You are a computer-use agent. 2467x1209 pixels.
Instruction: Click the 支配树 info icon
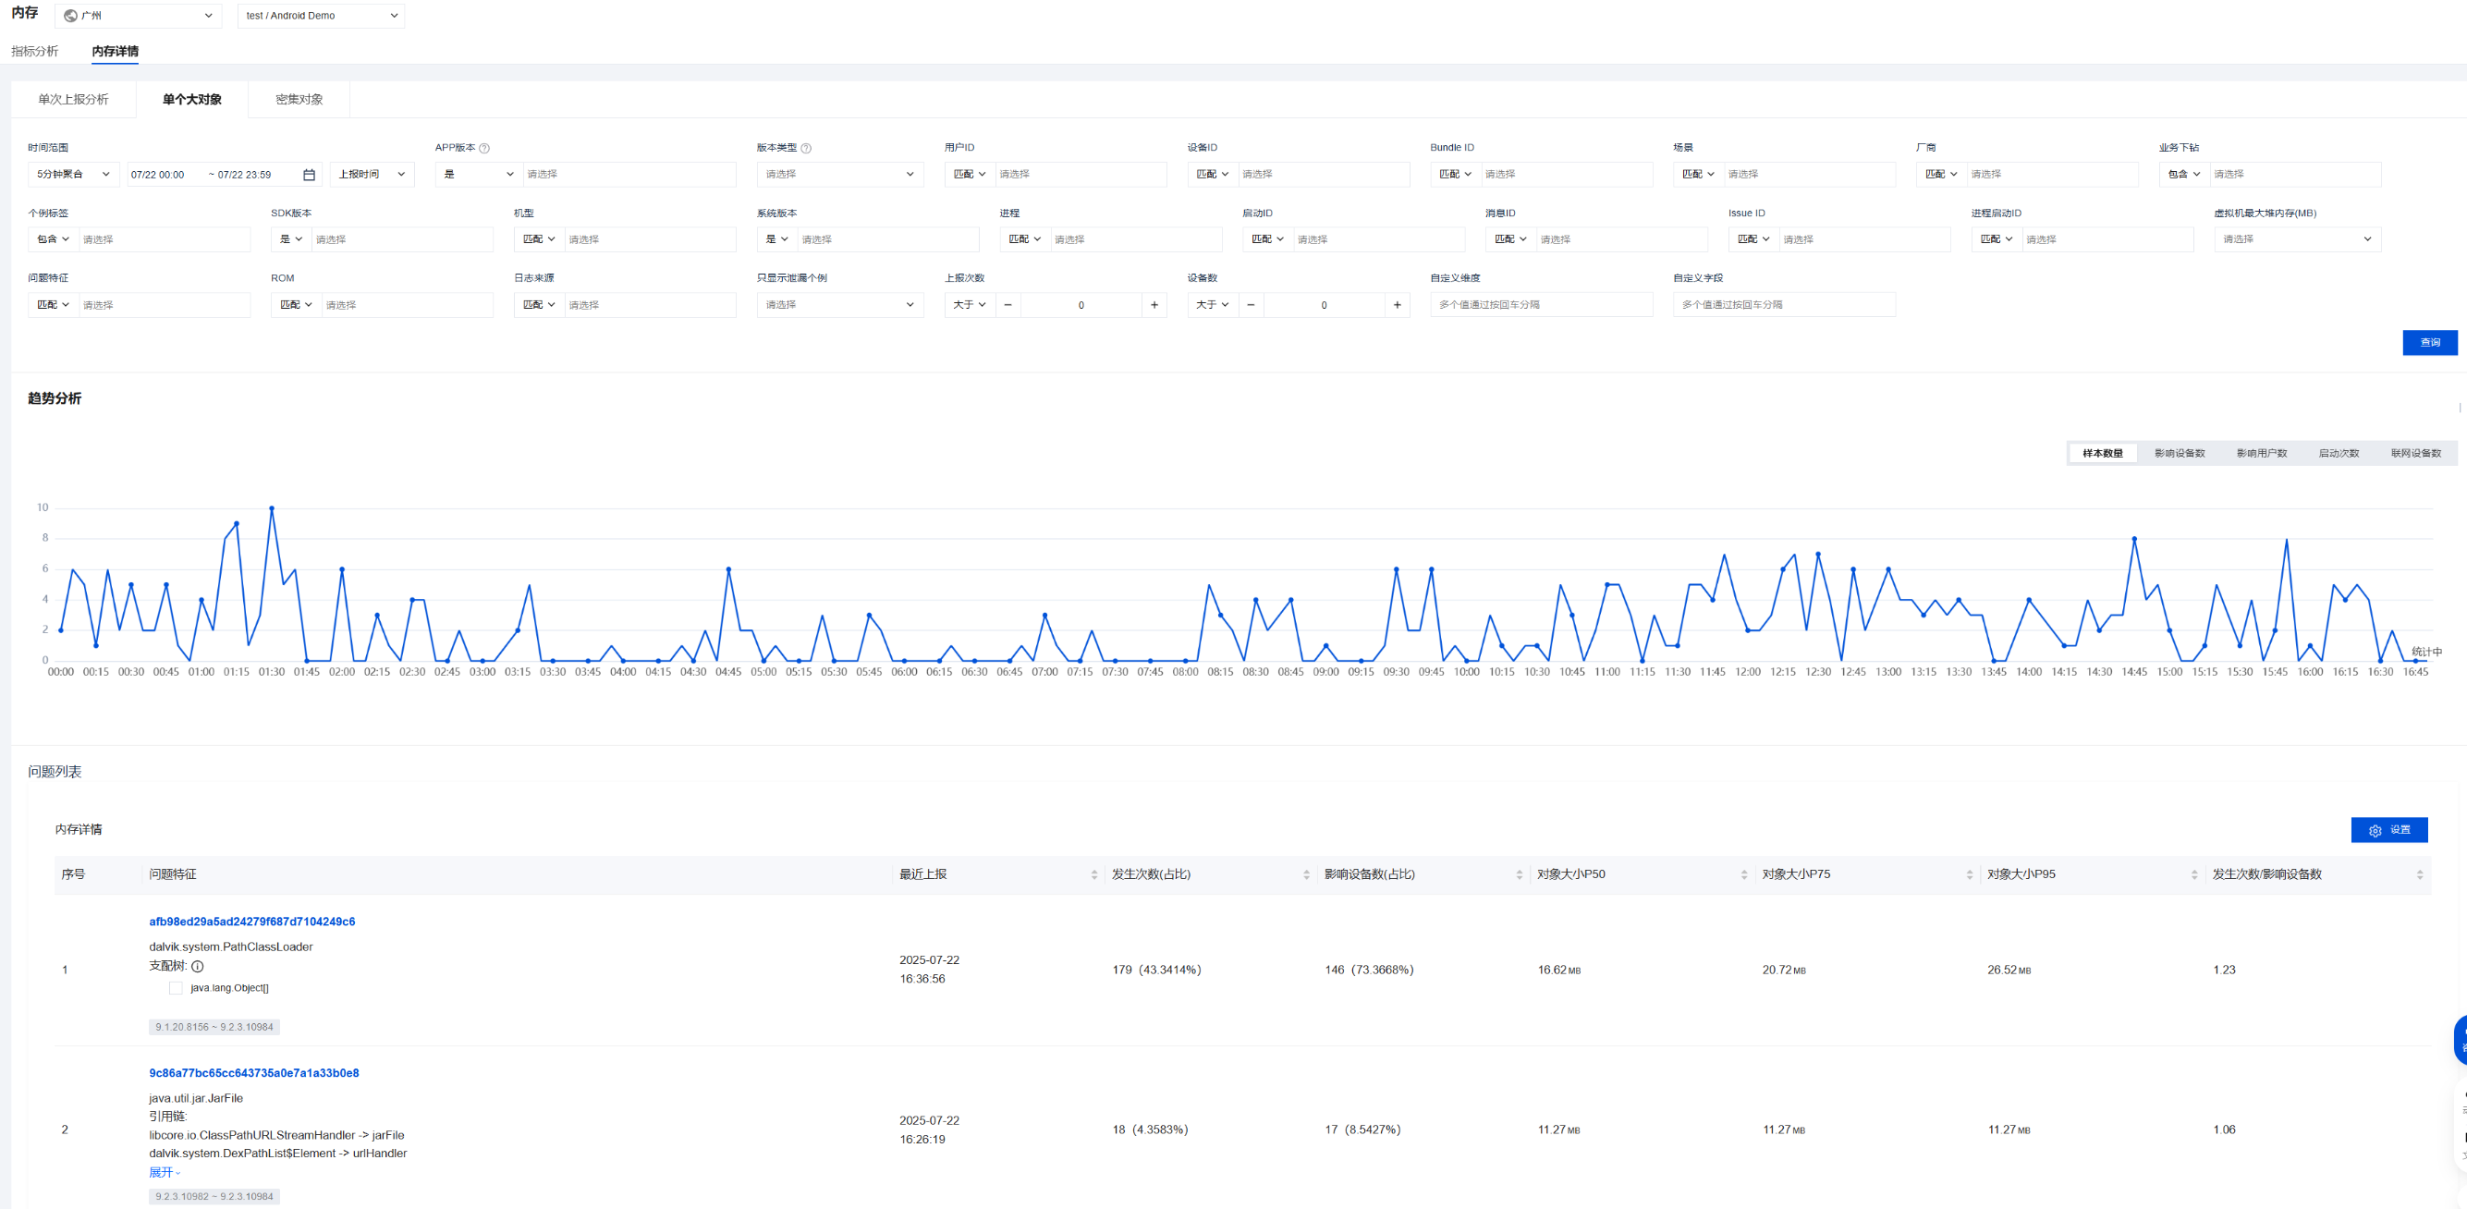[x=197, y=967]
